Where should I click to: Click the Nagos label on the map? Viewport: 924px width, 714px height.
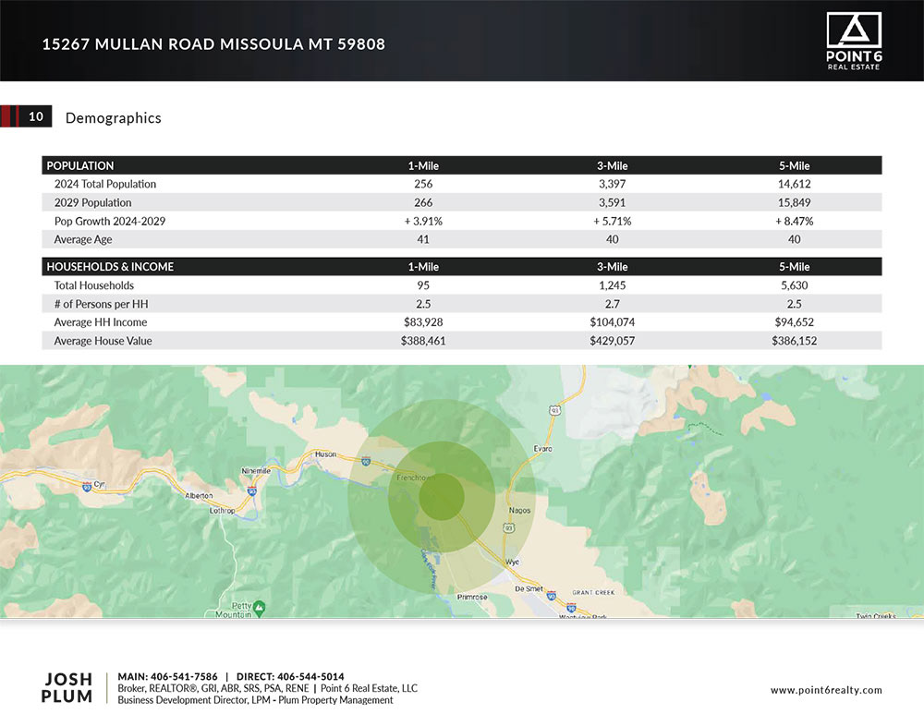click(519, 510)
